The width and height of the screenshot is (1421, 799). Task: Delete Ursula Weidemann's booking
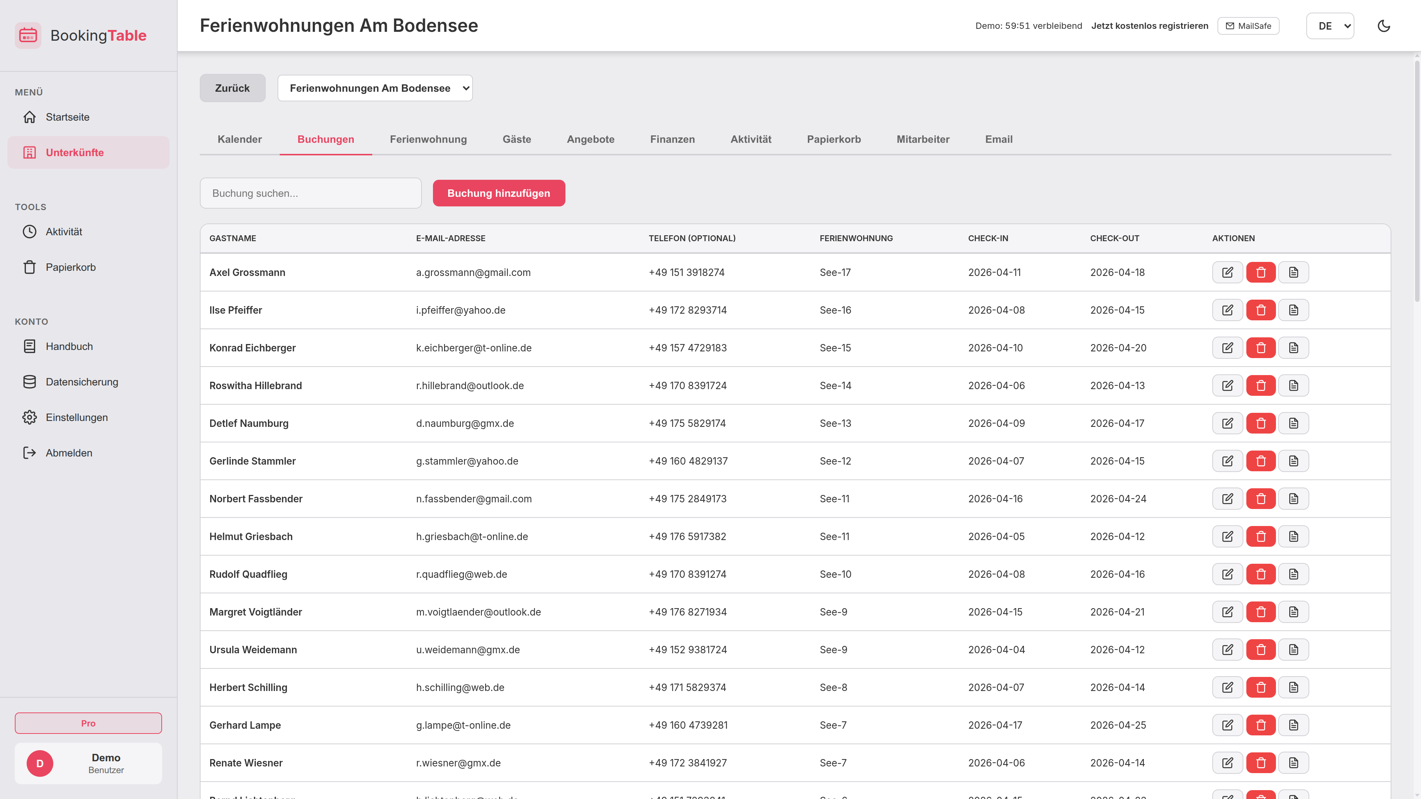tap(1260, 650)
